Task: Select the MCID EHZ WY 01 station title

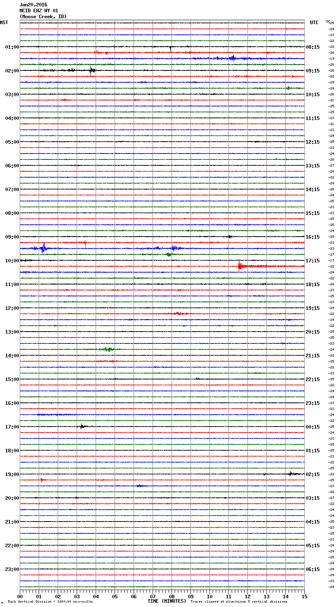Action: [39, 11]
